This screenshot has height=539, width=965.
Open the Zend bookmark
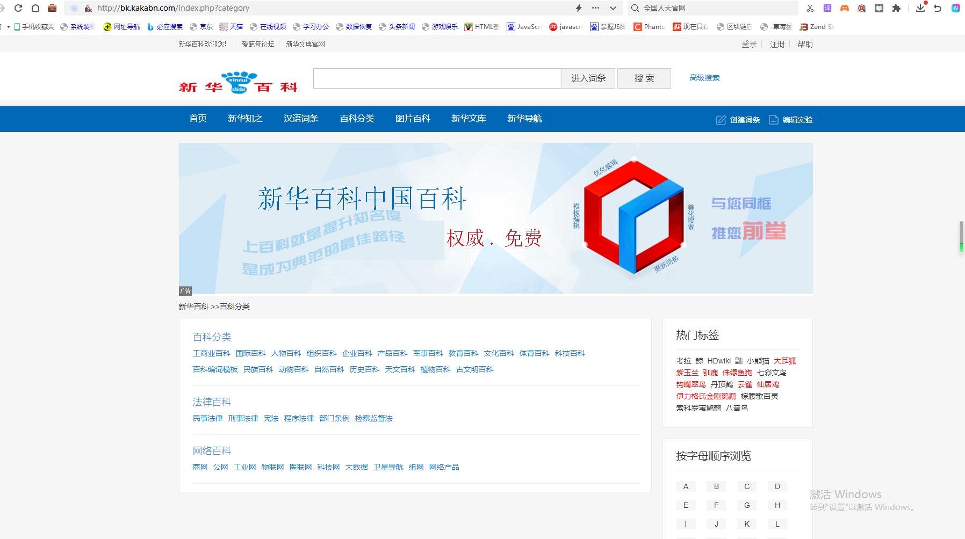click(x=817, y=27)
